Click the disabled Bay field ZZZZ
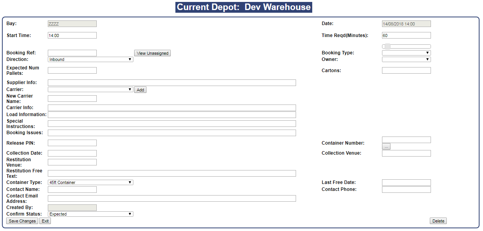 tap(72, 24)
